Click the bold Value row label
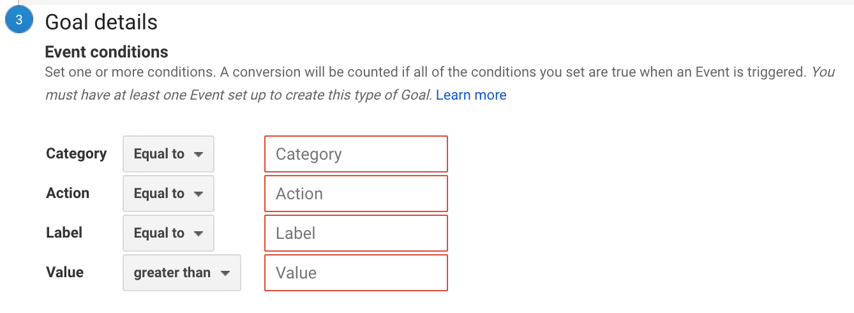This screenshot has height=313, width=854. (65, 272)
